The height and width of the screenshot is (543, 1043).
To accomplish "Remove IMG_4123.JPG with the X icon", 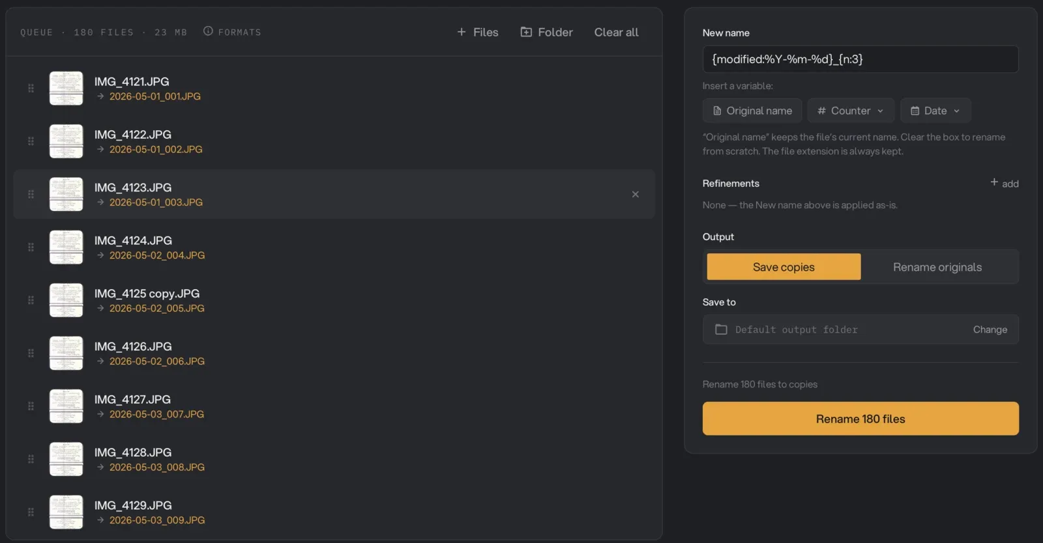I will (x=635, y=194).
